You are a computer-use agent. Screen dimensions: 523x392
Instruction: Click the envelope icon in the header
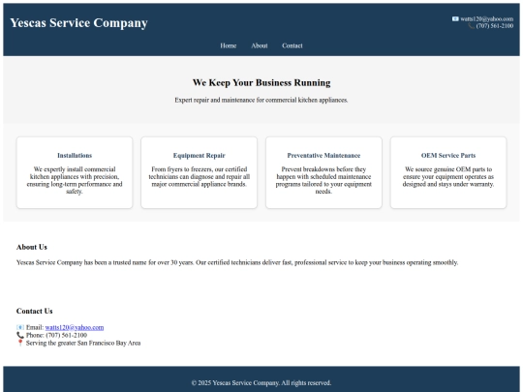pyautogui.click(x=455, y=19)
